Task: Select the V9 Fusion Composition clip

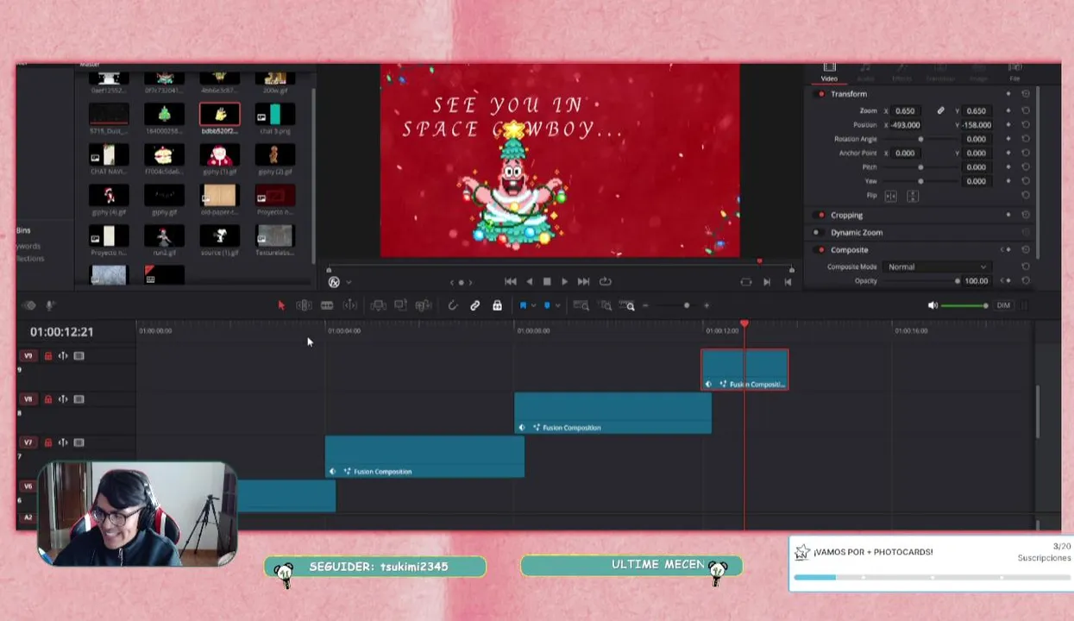Action: pyautogui.click(x=744, y=370)
